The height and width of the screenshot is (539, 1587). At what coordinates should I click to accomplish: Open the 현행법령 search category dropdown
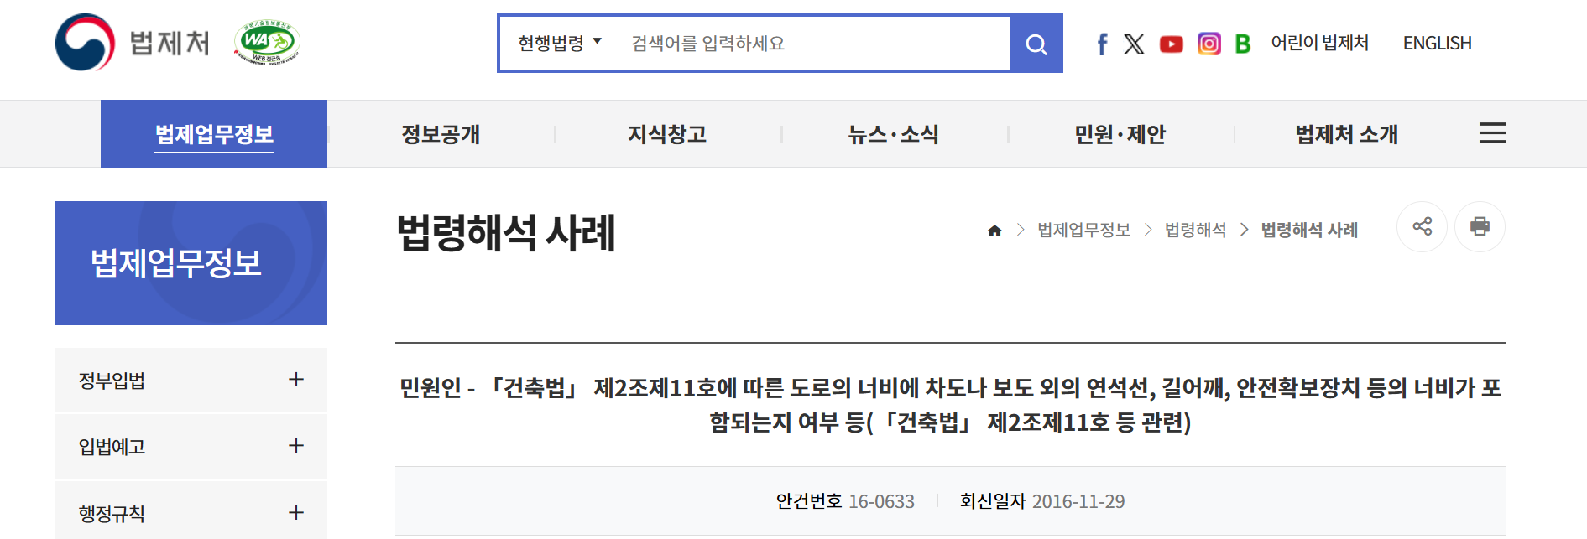559,43
